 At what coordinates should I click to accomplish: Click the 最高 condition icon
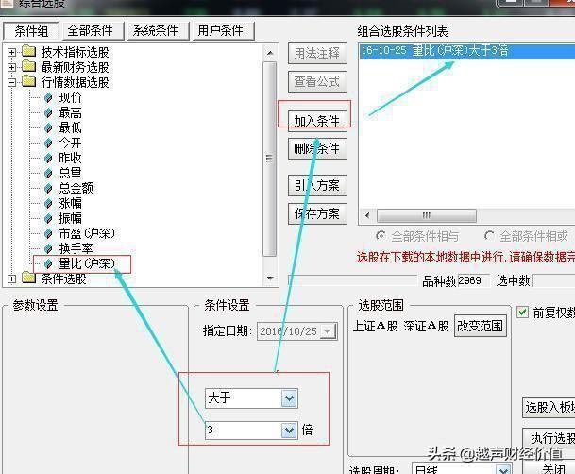(x=48, y=113)
